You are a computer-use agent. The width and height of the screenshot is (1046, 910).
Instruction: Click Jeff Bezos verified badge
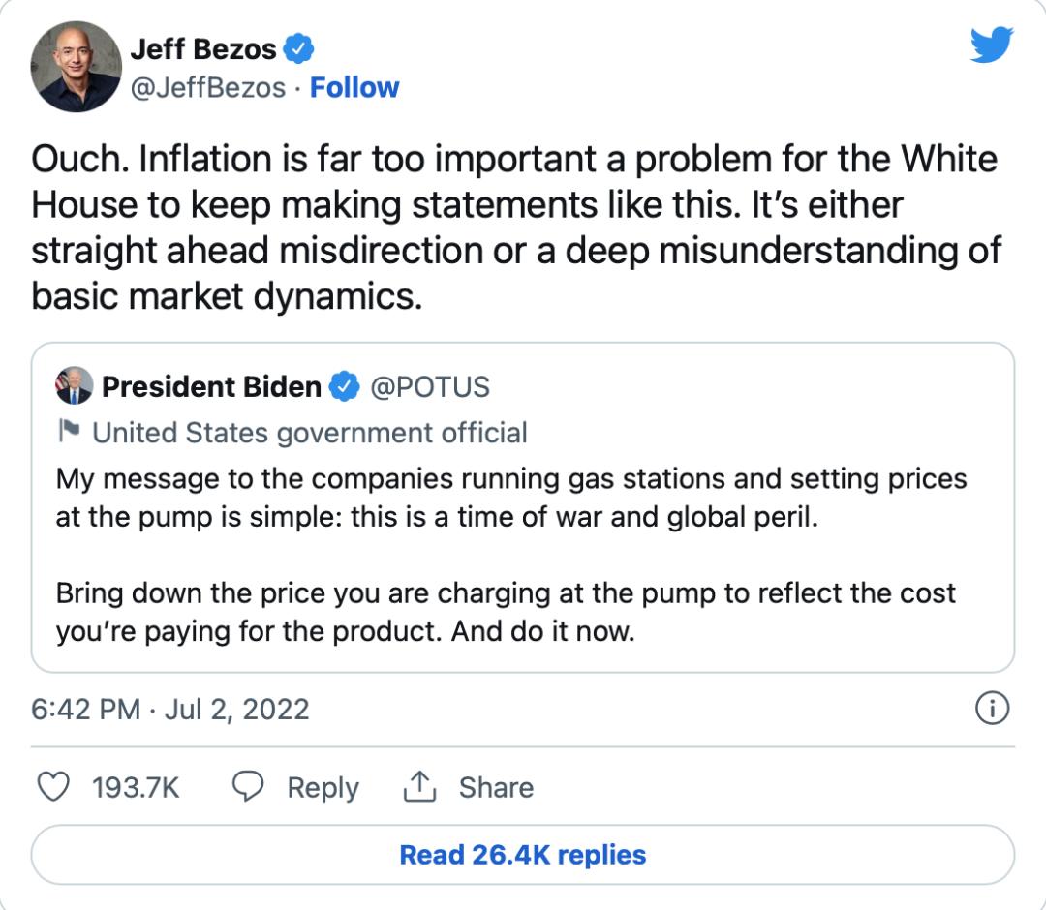[298, 48]
